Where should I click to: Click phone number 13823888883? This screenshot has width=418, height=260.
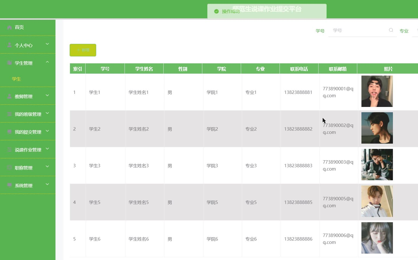coord(298,166)
